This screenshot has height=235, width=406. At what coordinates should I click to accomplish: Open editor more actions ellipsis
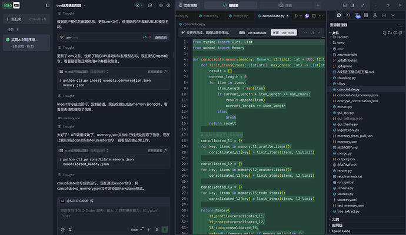321,16
